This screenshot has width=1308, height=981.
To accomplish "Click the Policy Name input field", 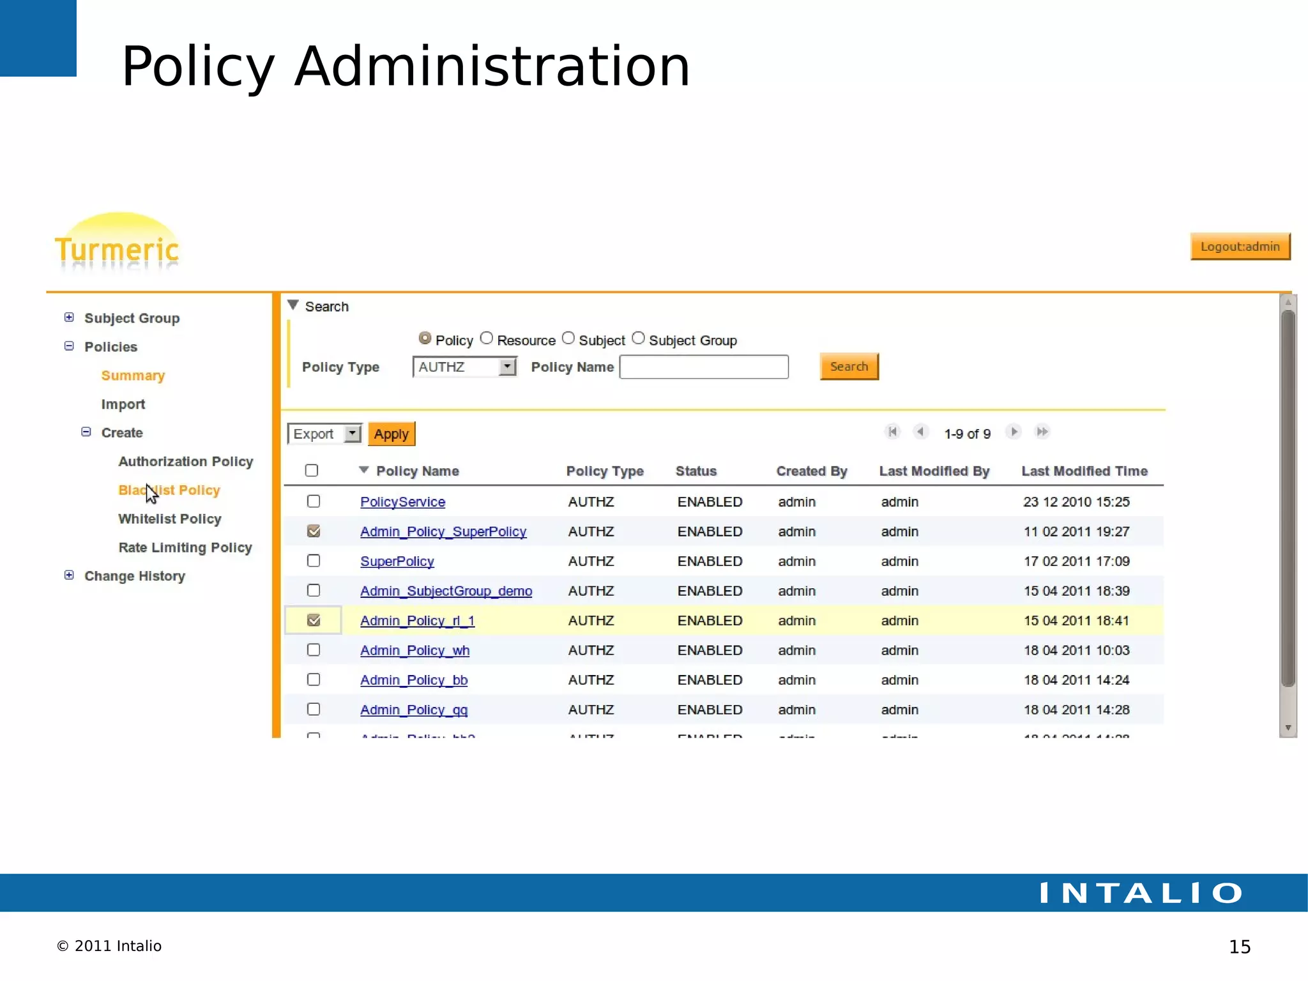I will [x=704, y=367].
